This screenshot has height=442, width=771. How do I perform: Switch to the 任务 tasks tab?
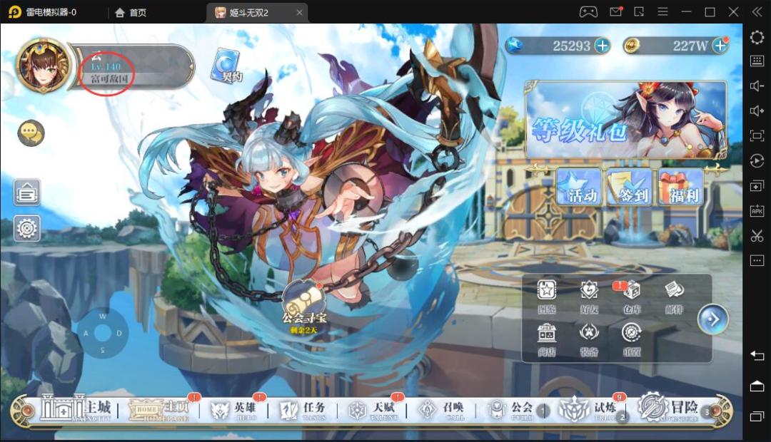303,410
